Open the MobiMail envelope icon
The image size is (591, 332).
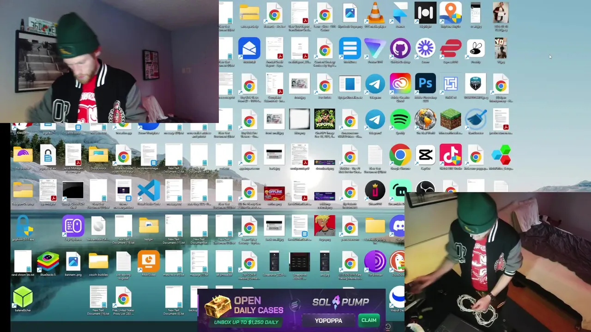tap(249, 49)
